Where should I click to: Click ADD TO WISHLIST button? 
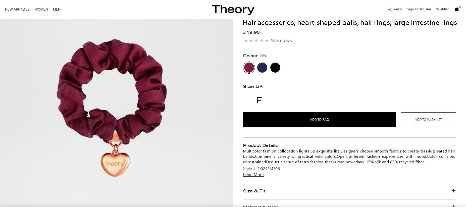tap(428, 120)
